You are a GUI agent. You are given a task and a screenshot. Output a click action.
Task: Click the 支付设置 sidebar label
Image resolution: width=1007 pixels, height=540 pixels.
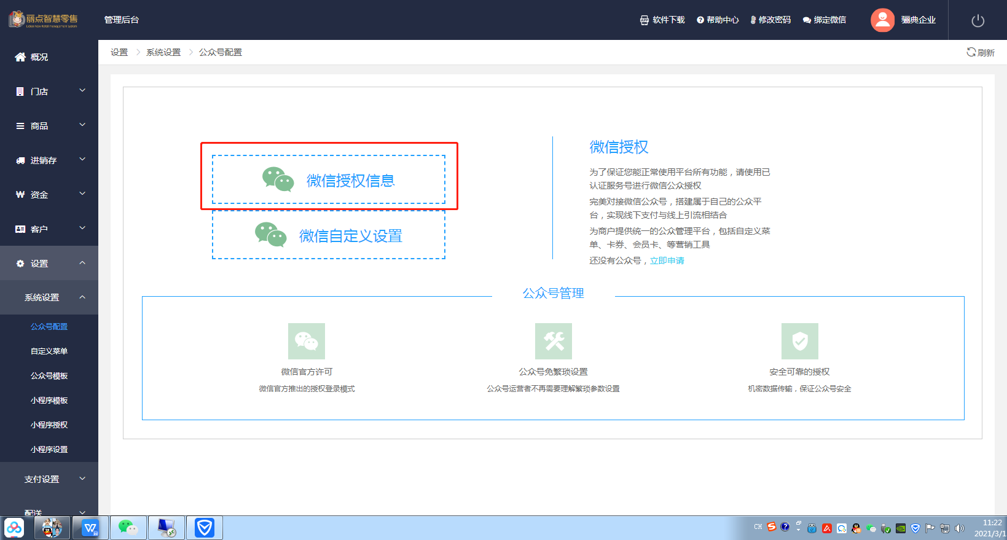pyautogui.click(x=42, y=479)
